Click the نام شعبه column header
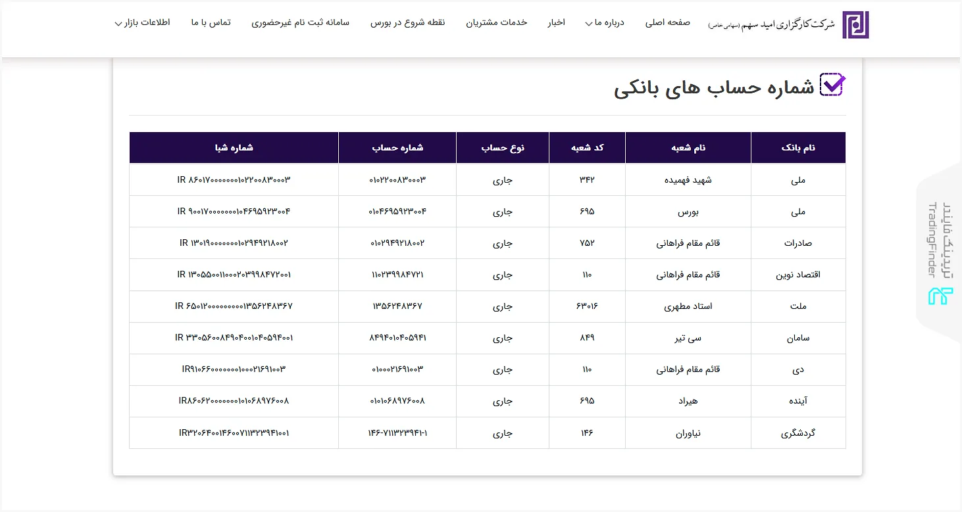The width and height of the screenshot is (962, 512). pyautogui.click(x=688, y=148)
